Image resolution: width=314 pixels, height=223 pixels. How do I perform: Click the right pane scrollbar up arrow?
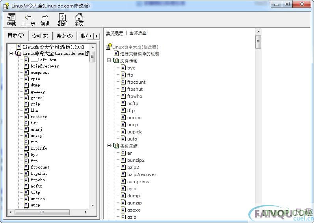[258, 32]
